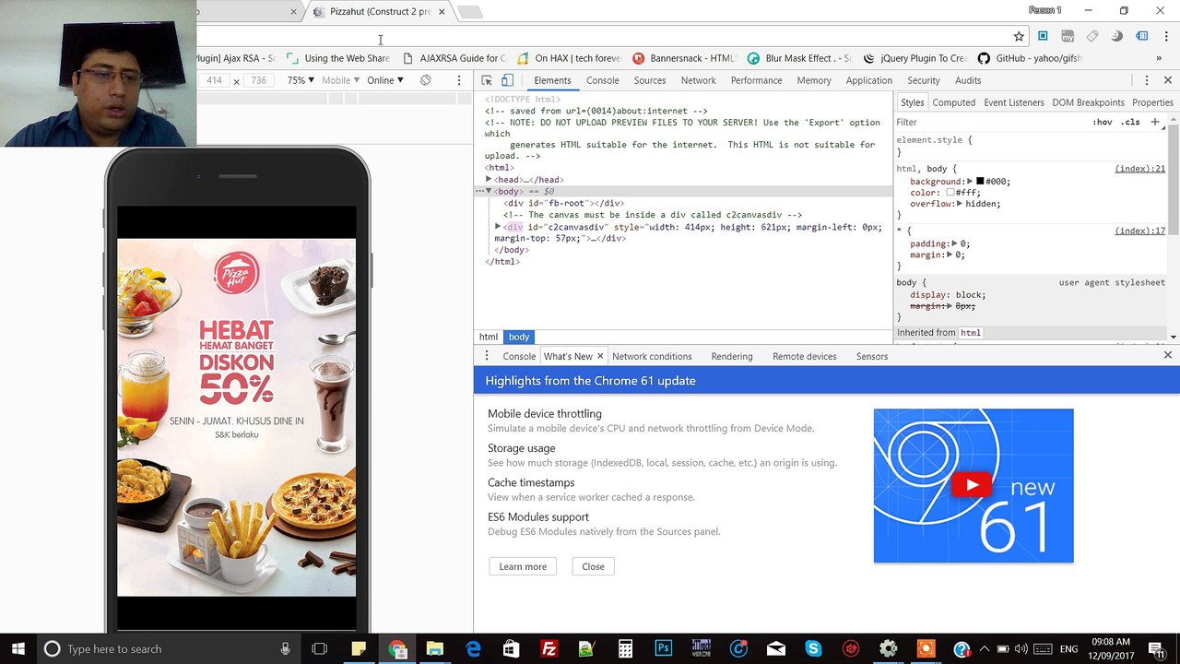Open the DevTools customize three-dot menu
The width and height of the screenshot is (1180, 664).
1146,80
